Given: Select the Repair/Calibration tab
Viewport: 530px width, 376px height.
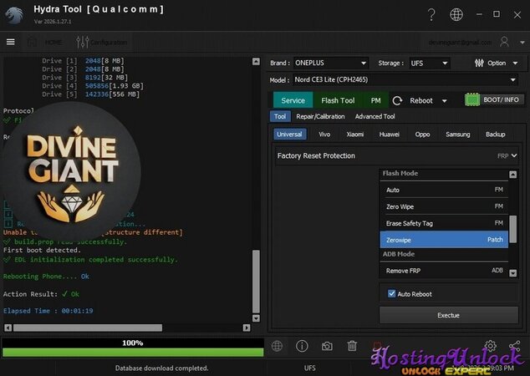Looking at the screenshot, I should tap(320, 117).
